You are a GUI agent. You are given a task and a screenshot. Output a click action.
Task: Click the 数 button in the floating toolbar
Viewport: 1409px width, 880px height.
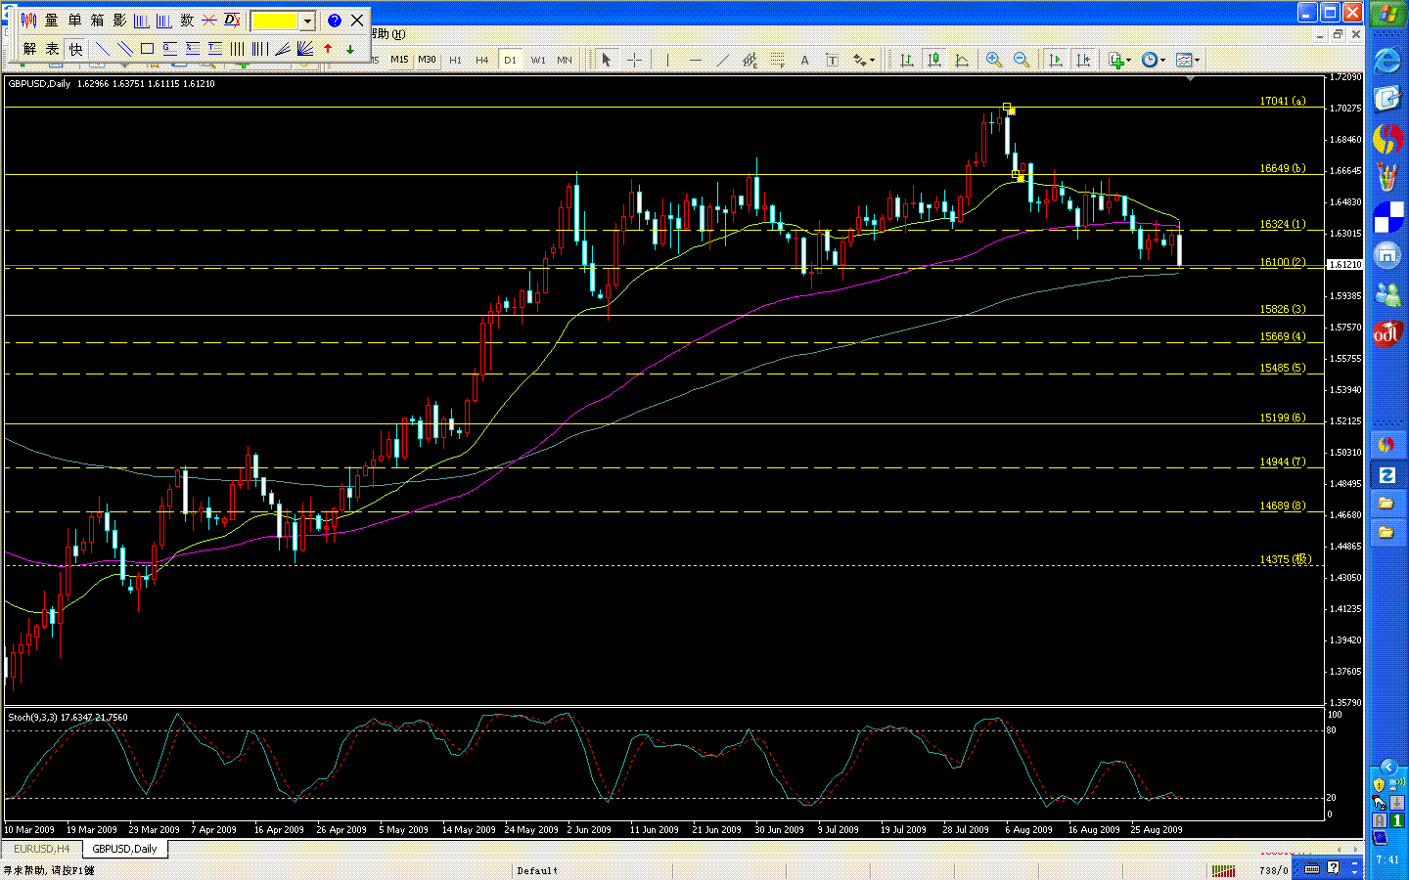point(187,21)
